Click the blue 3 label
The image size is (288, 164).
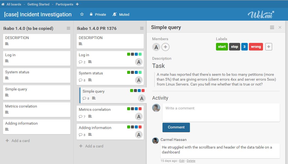click(245, 47)
